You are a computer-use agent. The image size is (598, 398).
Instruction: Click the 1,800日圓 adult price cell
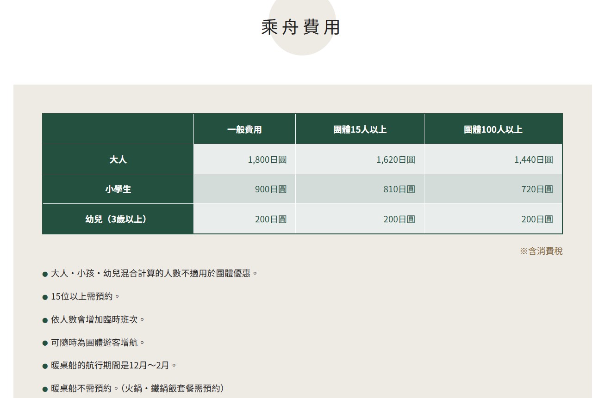click(x=267, y=160)
